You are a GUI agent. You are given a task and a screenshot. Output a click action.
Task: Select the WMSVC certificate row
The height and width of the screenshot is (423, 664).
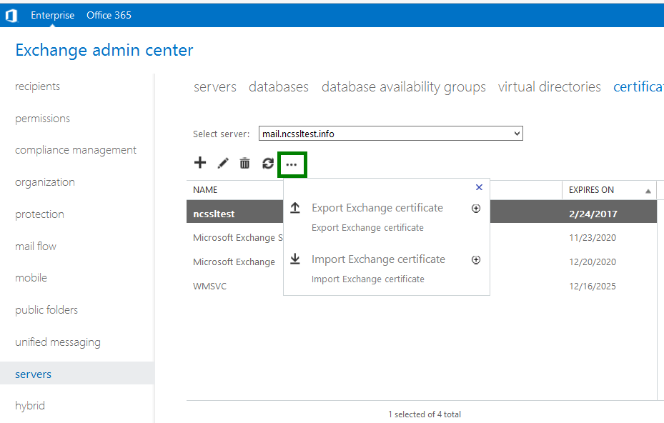coord(209,287)
